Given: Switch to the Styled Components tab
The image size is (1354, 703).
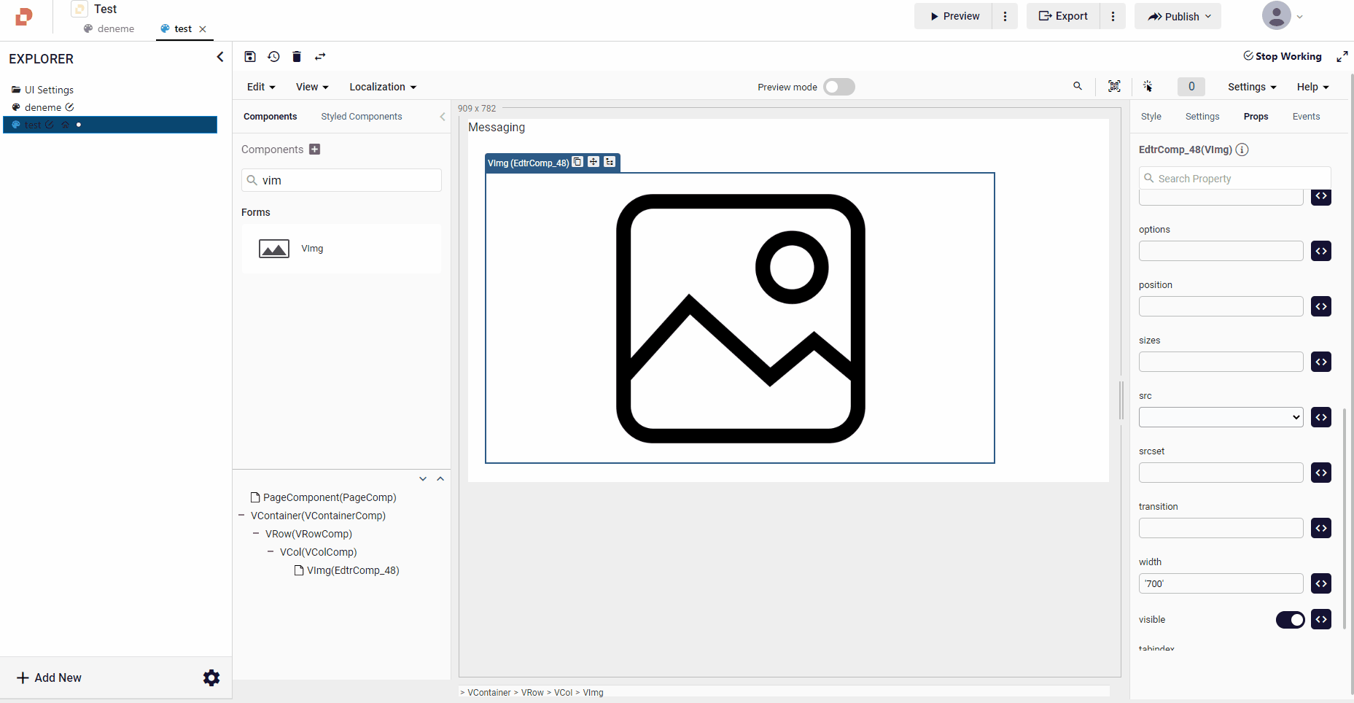Looking at the screenshot, I should point(361,117).
